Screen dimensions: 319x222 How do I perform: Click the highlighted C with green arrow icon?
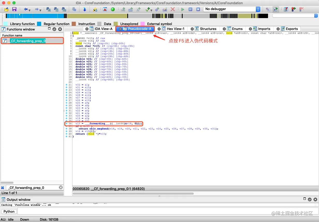[x=276, y=9]
